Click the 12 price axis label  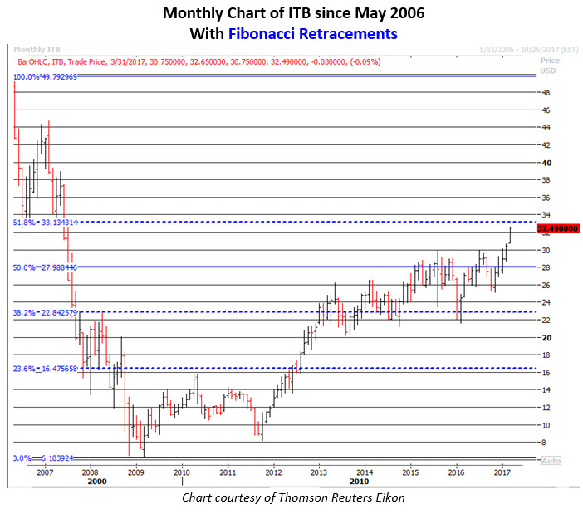pyautogui.click(x=546, y=408)
